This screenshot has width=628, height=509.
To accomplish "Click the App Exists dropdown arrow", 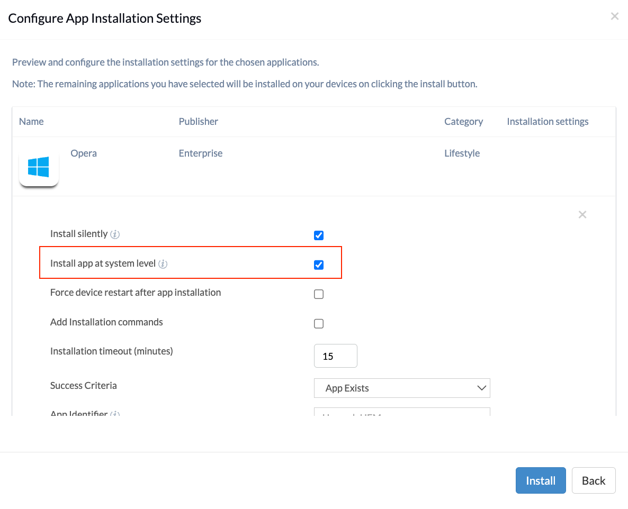I will pyautogui.click(x=482, y=388).
